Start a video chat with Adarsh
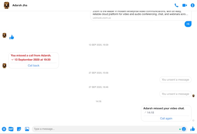Viewport: 197px width, 134px height. [x=184, y=5]
